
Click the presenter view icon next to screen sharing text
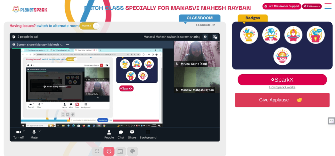[x=205, y=37]
